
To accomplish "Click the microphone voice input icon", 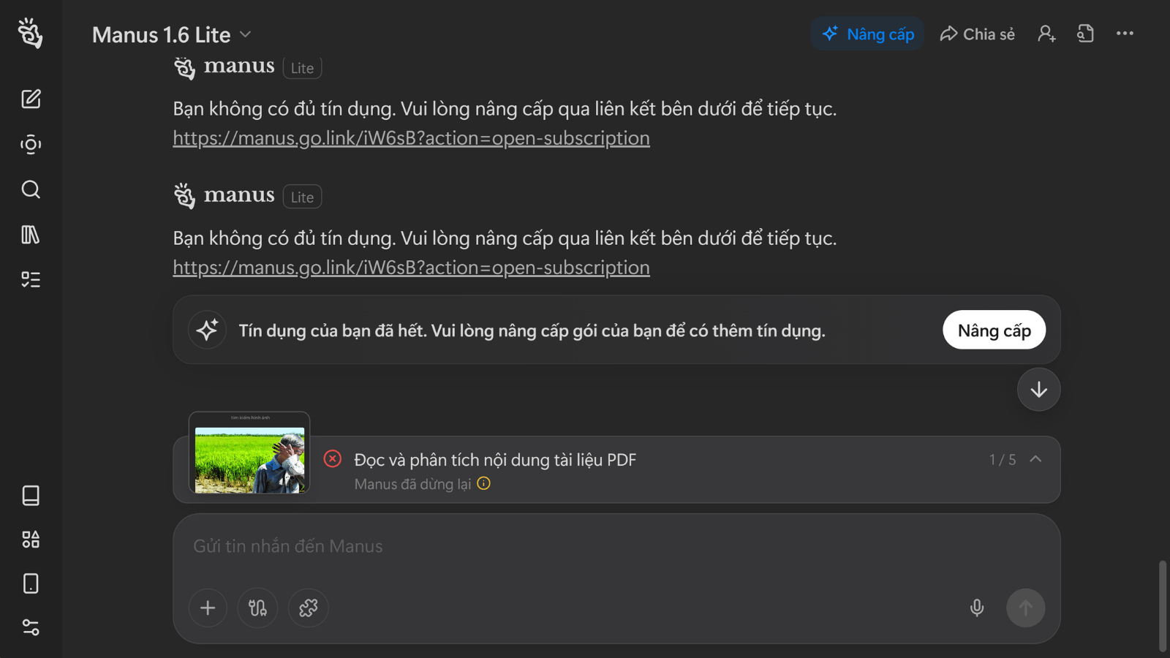I will 977,608.
